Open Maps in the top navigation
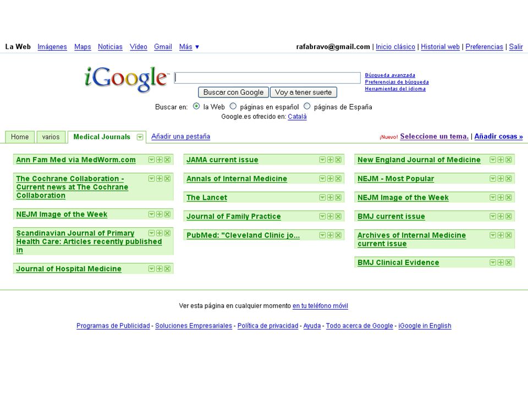 pos(82,47)
